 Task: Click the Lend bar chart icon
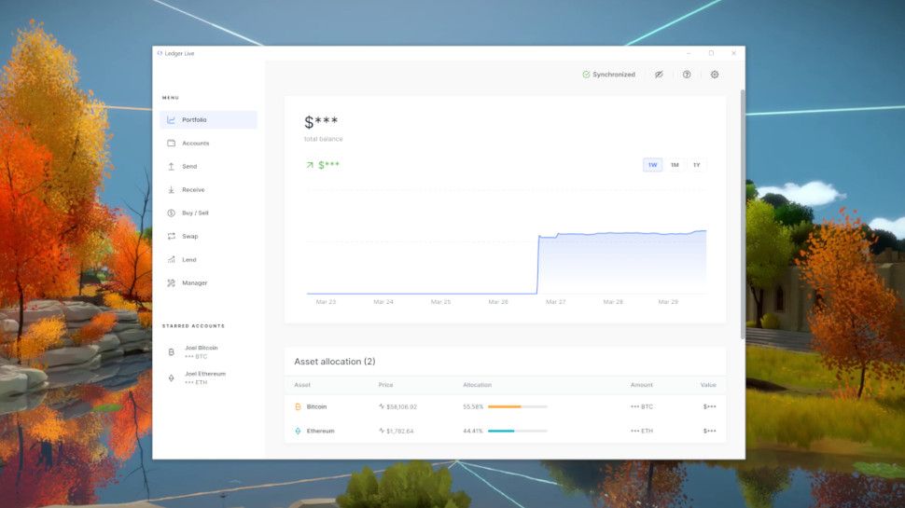click(x=171, y=259)
